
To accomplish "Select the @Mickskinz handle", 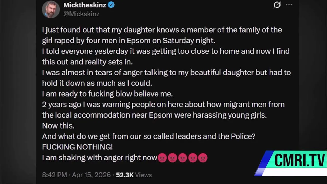I will 81,14.
